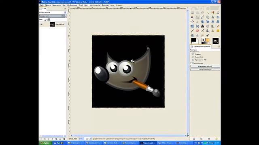Open the Изображение menu
Image resolution: width=259 pixels, height=145 pixels.
tap(72, 5)
